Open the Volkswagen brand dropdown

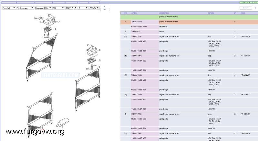pos(25,8)
